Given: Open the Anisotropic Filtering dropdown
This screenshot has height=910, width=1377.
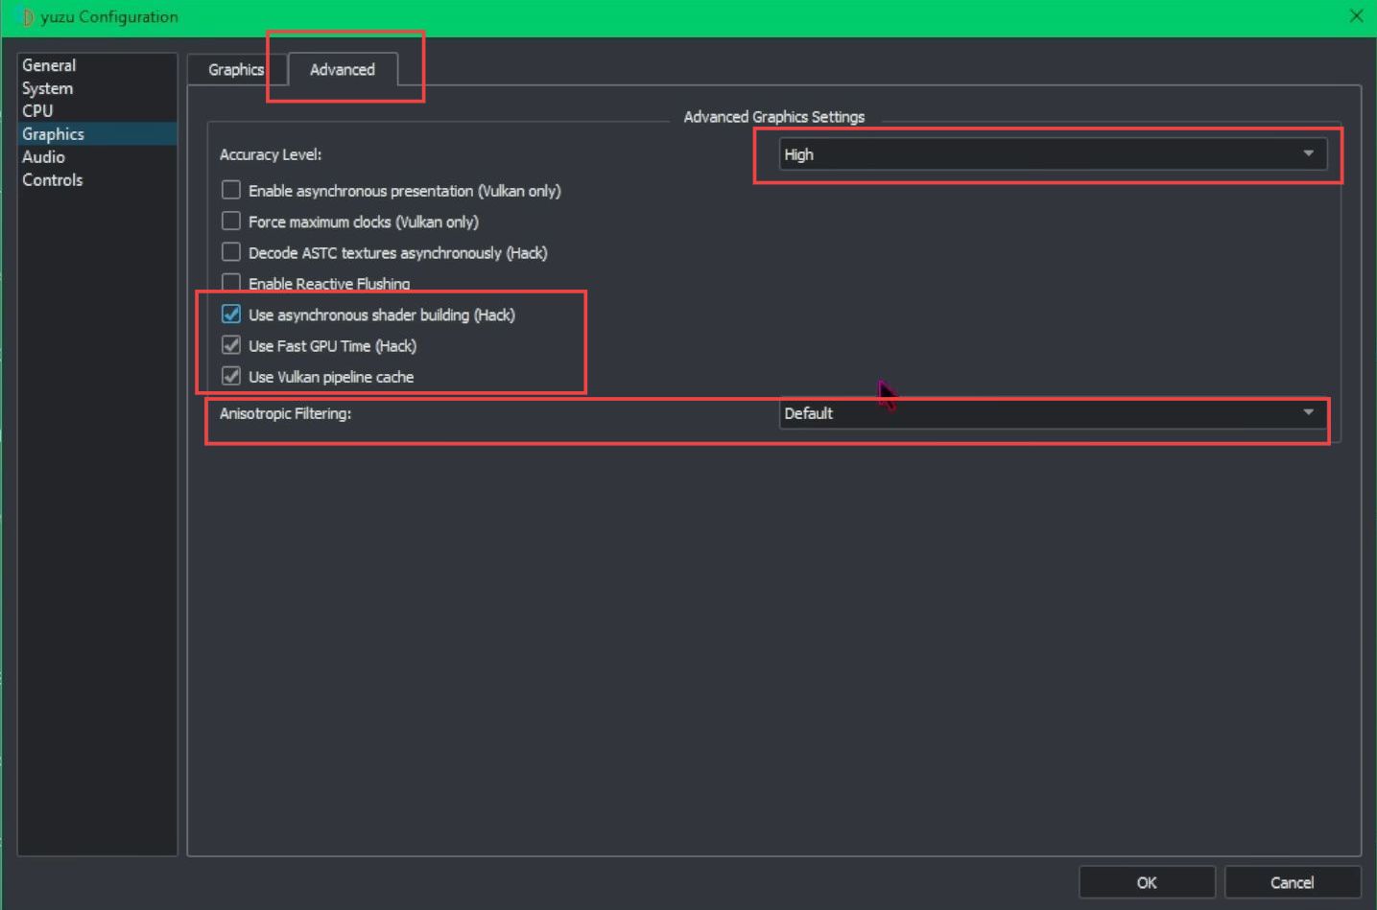Looking at the screenshot, I should 1053,413.
